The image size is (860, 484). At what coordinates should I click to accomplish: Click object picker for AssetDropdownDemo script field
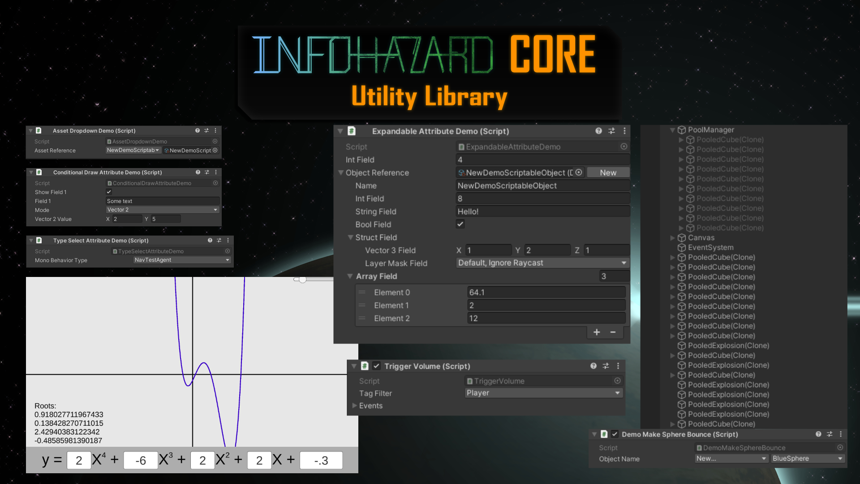(215, 141)
